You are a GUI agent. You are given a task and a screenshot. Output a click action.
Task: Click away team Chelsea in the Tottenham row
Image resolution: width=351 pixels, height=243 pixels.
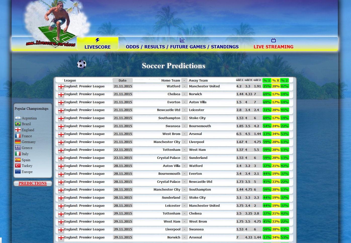[195, 214]
